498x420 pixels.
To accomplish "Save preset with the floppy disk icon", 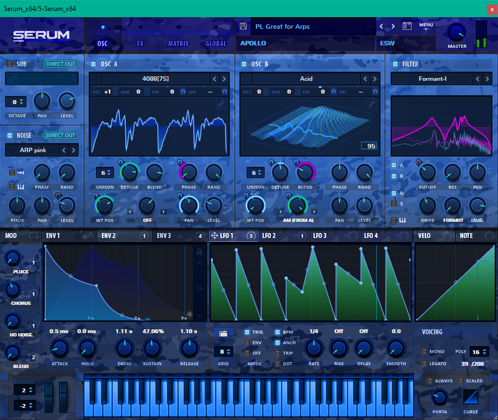I will [x=243, y=26].
